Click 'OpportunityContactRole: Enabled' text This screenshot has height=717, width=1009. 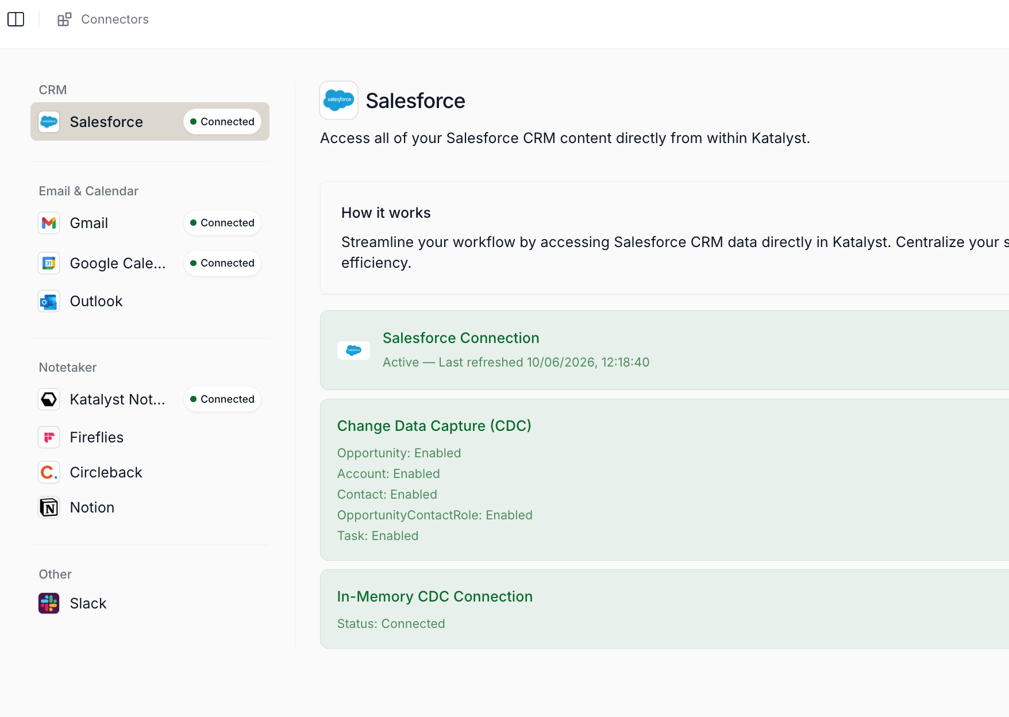click(435, 515)
